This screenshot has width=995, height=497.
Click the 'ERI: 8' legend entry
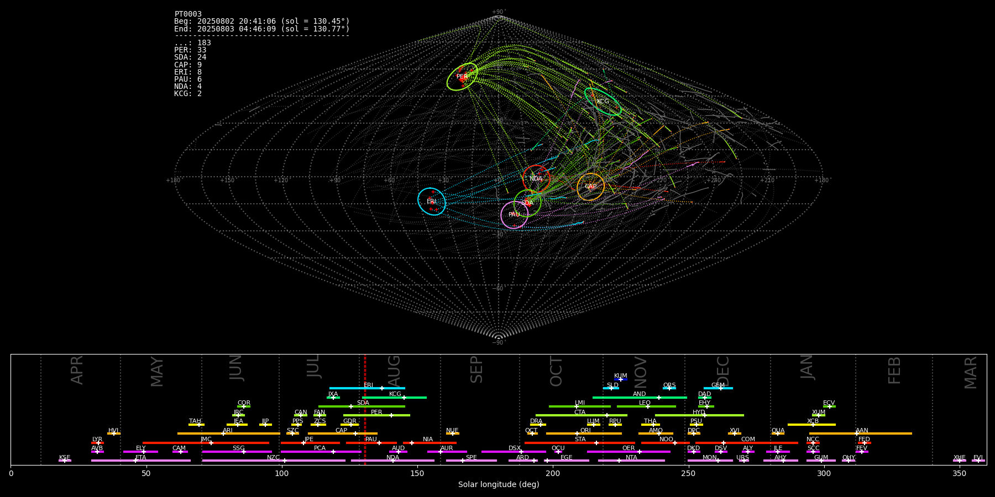click(x=188, y=72)
